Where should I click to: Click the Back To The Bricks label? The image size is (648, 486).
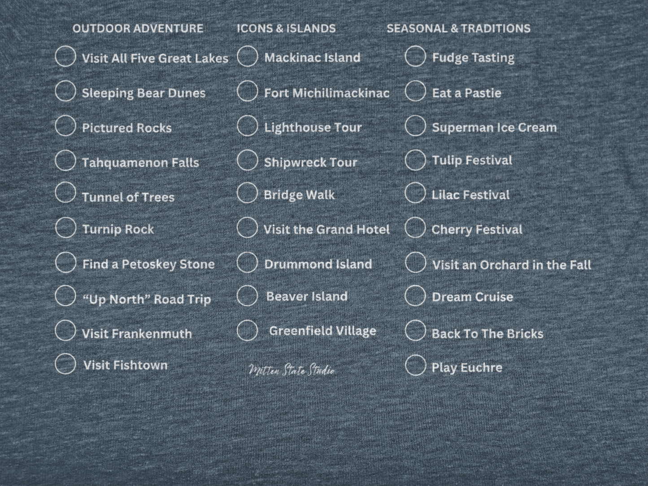tap(487, 334)
